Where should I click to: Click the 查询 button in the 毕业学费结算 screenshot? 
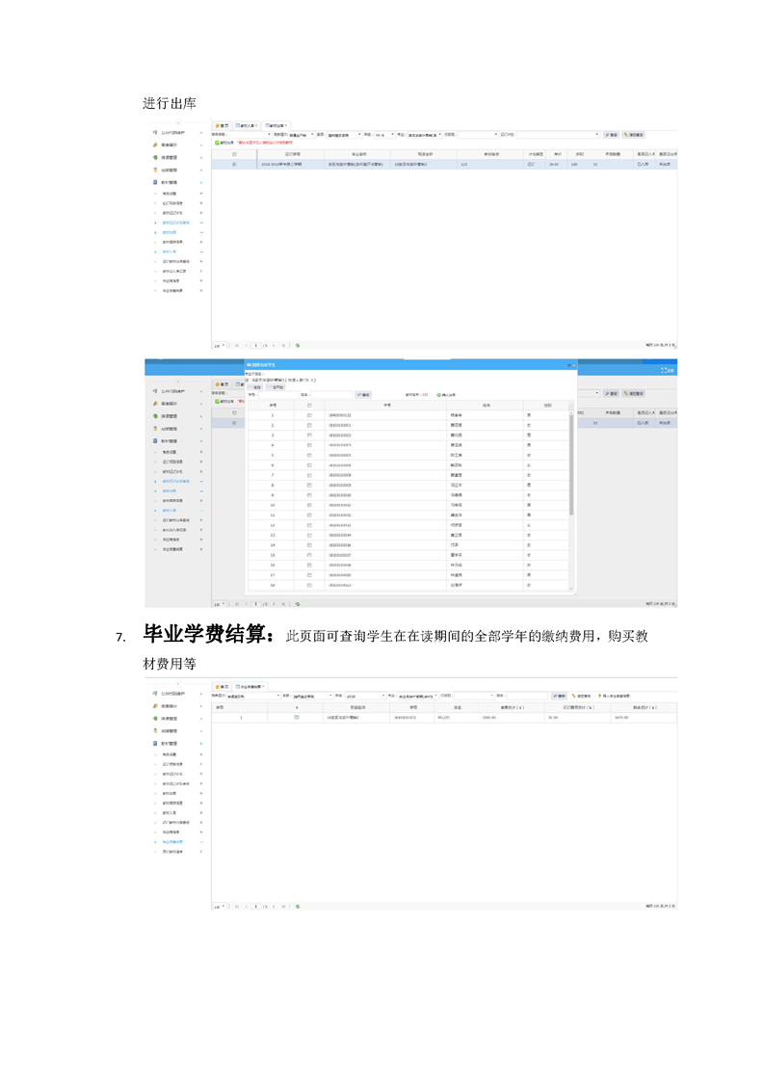click(559, 696)
